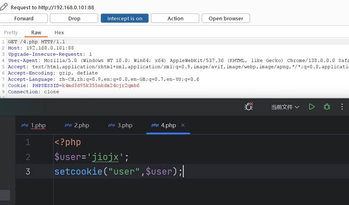Click the <?php opening tag in editor

click(x=68, y=142)
